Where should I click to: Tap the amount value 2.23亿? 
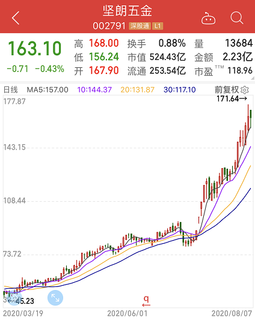tap(238, 57)
